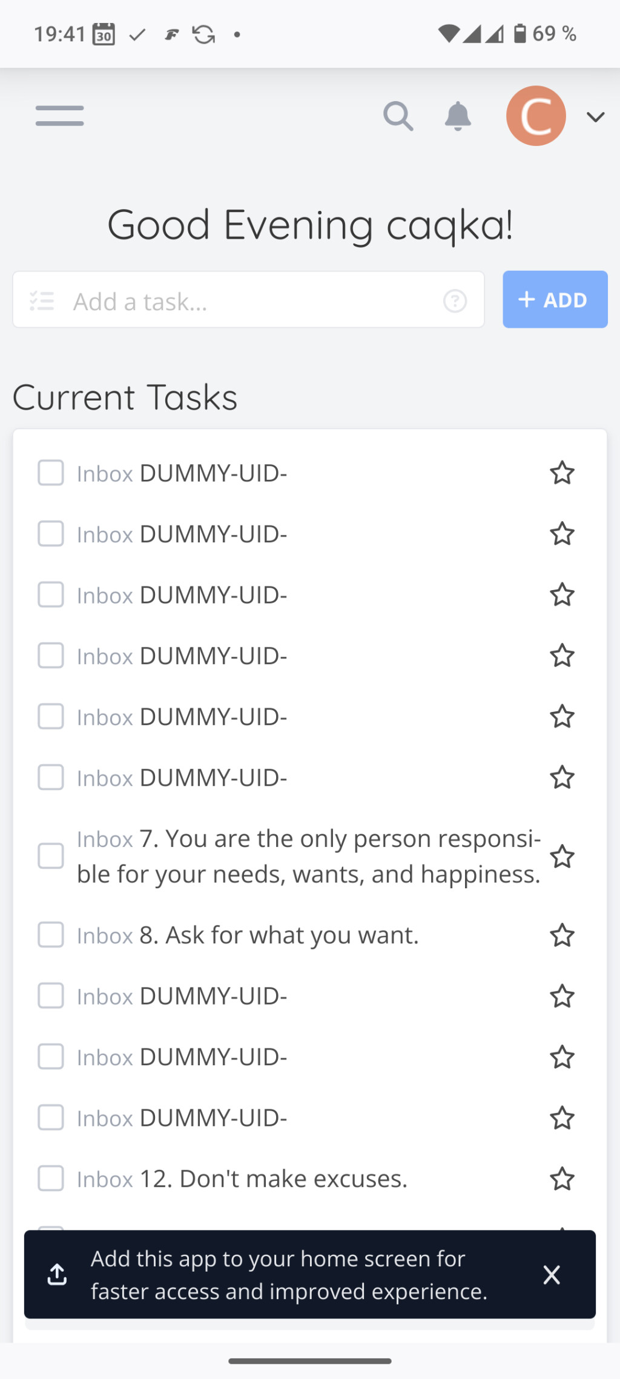
Task: Dismiss the add to home screen banner
Action: (552, 1275)
